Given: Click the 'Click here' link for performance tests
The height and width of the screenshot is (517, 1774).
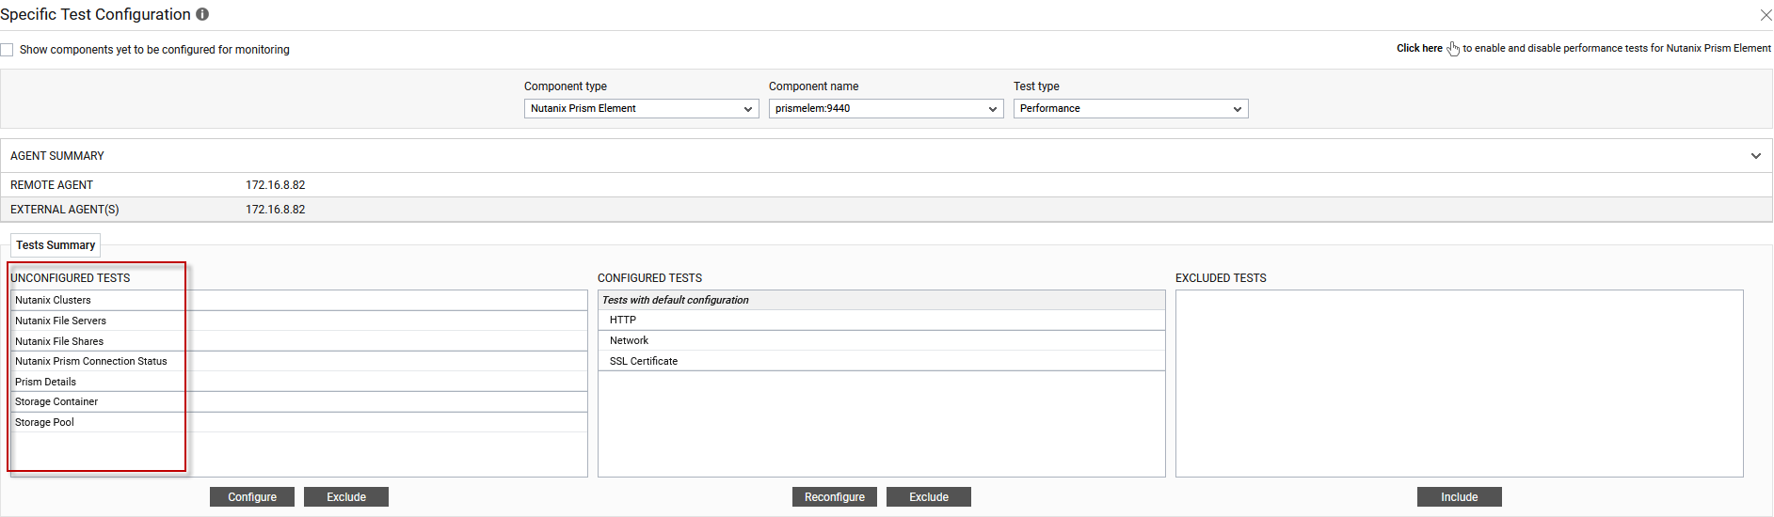Looking at the screenshot, I should click(1419, 48).
